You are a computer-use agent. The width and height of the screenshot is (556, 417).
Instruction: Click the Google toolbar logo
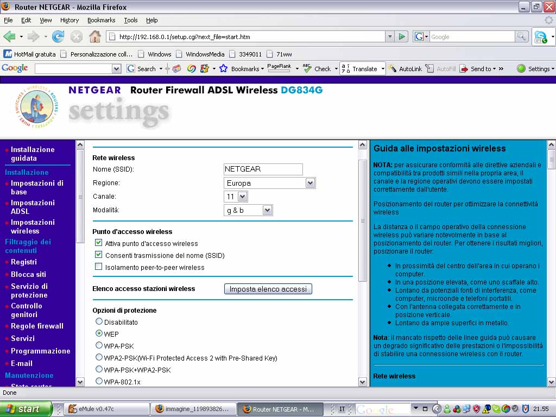15,68
